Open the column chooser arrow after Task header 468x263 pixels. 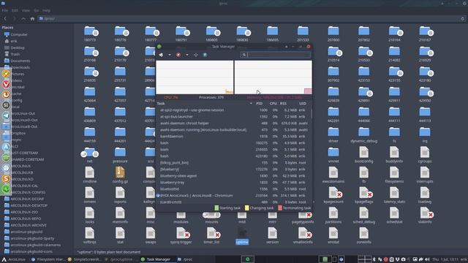tap(251, 104)
